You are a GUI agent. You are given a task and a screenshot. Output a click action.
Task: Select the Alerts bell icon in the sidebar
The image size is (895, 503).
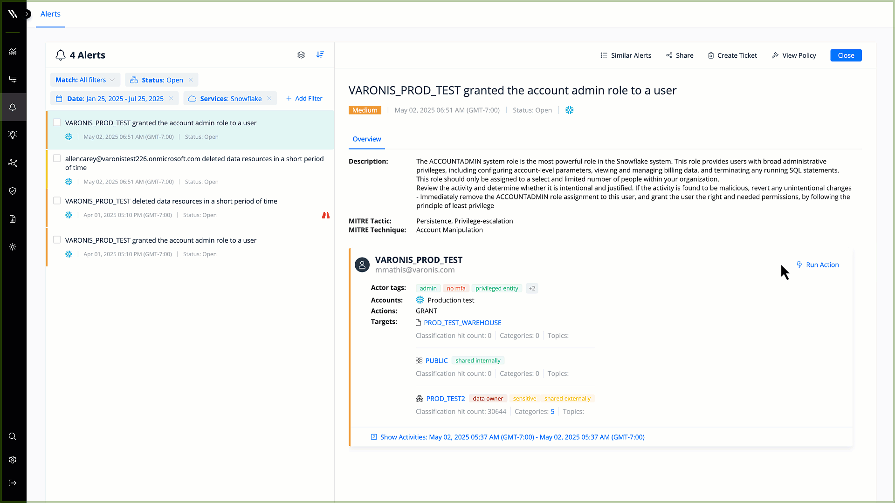tap(13, 107)
